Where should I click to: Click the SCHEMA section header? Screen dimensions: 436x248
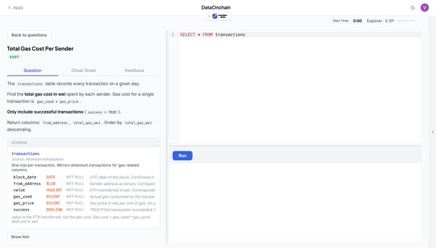coord(83,143)
